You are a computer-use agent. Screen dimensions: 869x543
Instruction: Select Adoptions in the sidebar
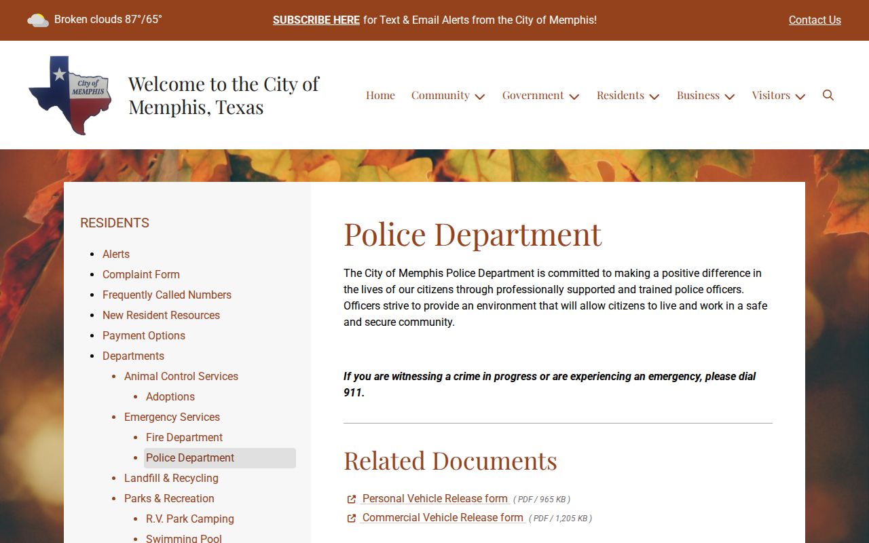coord(170,396)
